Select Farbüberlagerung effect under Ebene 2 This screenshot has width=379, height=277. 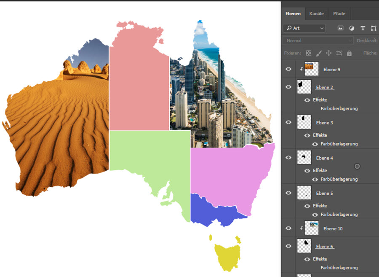339,109
